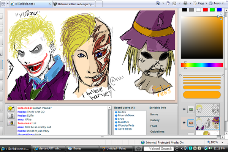
Task: Select the black color swatch
Action: (184, 10)
